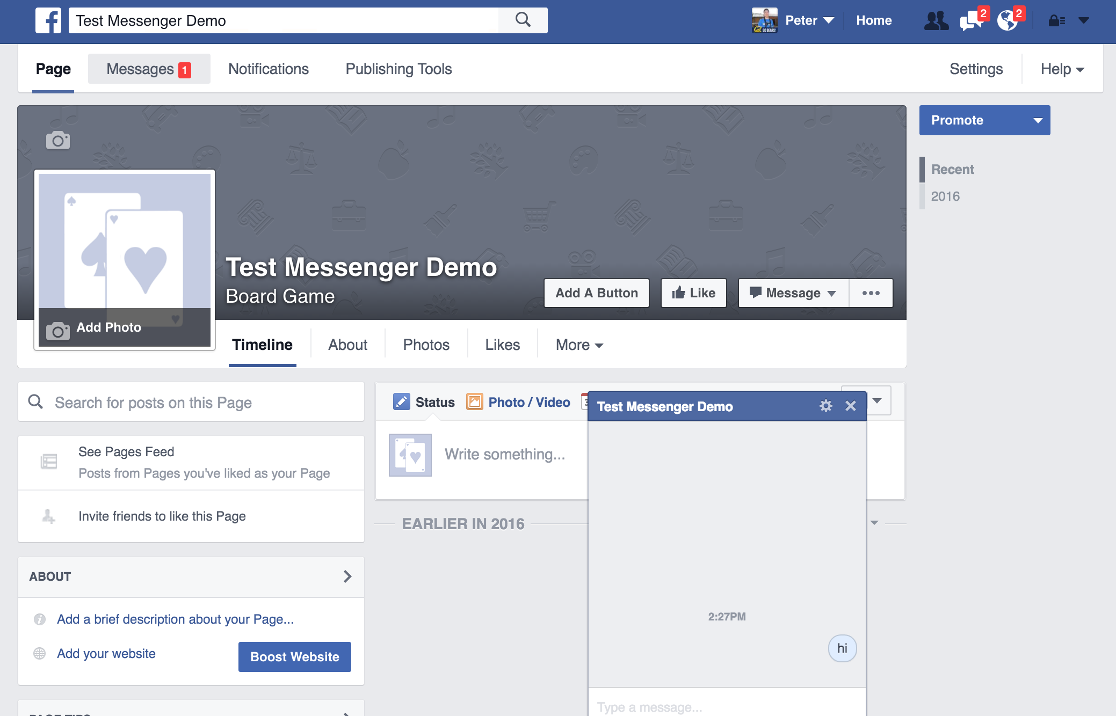This screenshot has width=1116, height=716.
Task: Click the hi message bubble
Action: pyautogui.click(x=842, y=648)
